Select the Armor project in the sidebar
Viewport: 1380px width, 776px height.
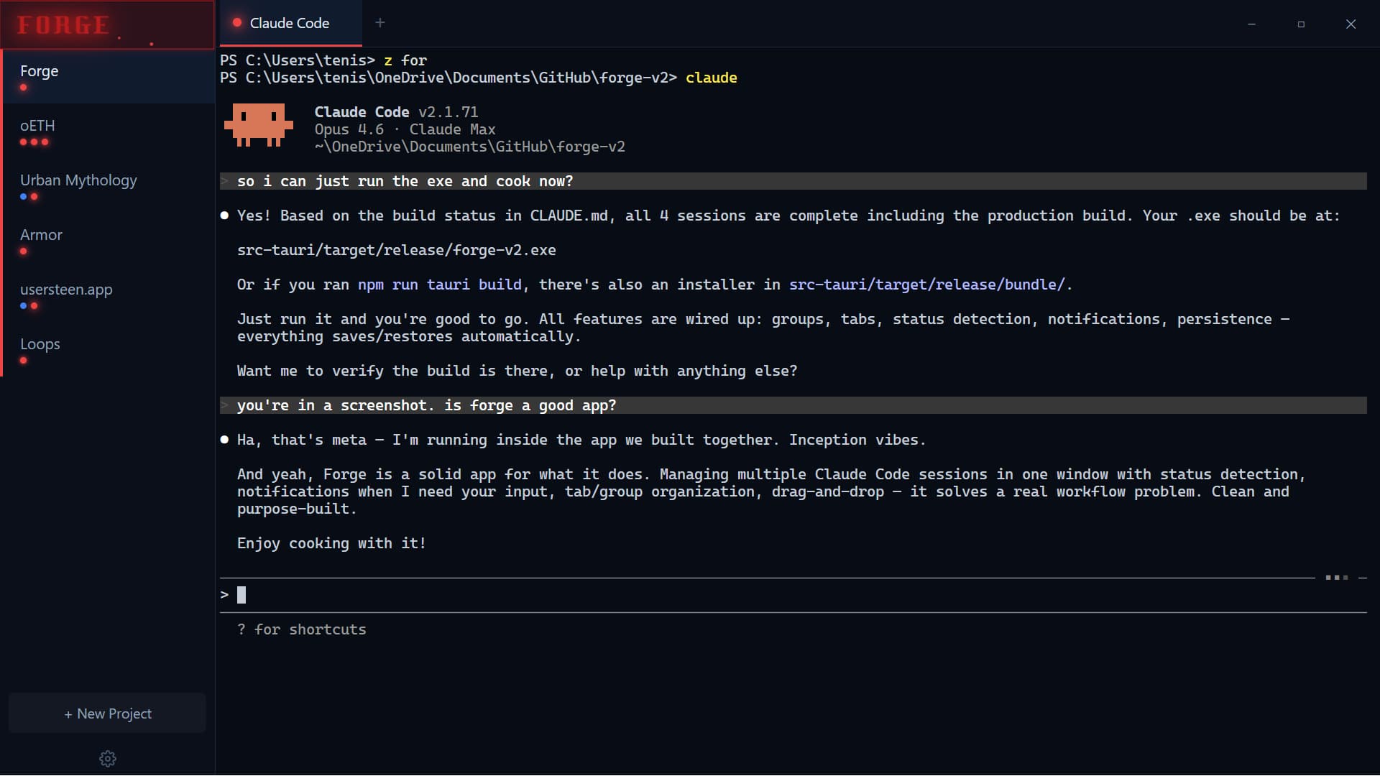point(41,234)
